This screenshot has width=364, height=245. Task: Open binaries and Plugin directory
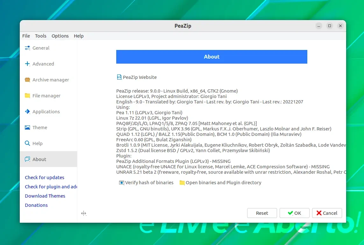click(x=220, y=183)
